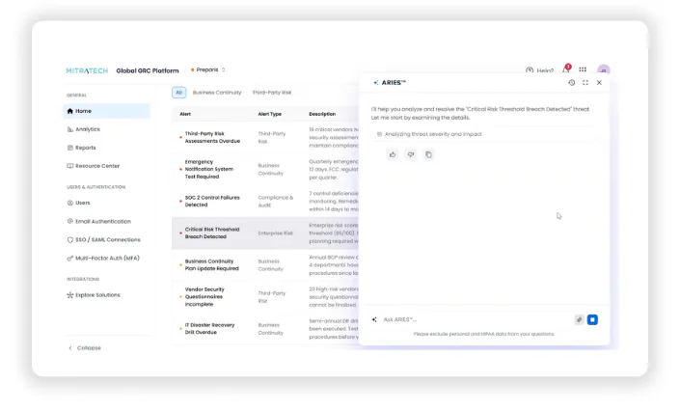Open the Preparis product switcher dropdown
This screenshot has width=680, height=411.
(207, 69)
